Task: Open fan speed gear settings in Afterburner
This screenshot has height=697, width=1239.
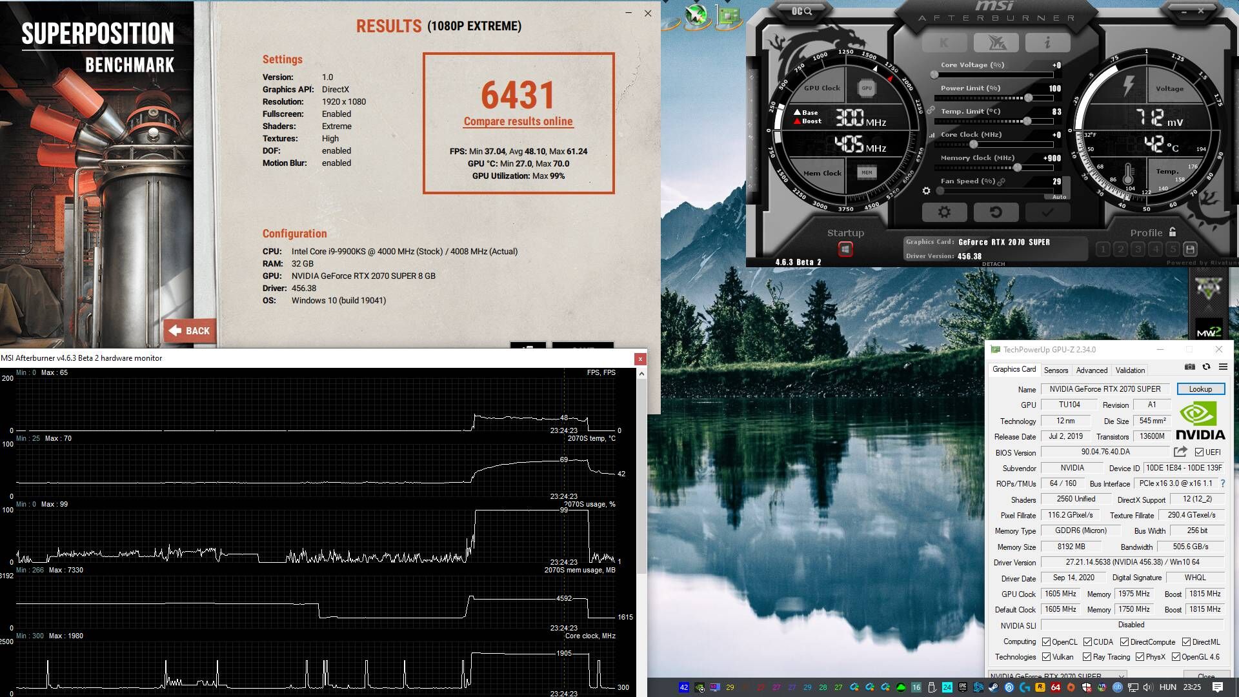Action: (926, 191)
